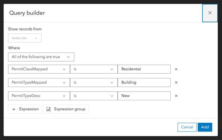Image resolution: width=222 pixels, height=140 pixels.
Task: Cancel the query builder
Action: coord(187,127)
